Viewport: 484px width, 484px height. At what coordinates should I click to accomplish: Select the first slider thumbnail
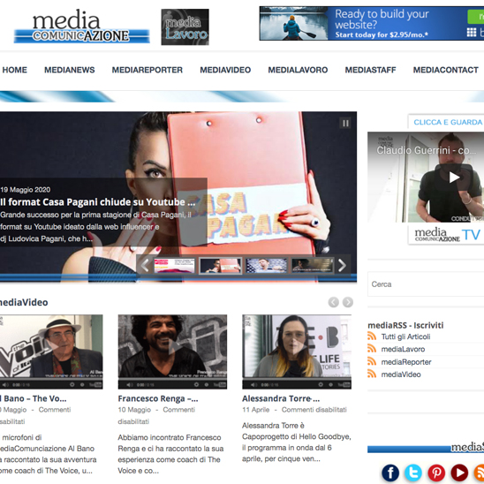(174, 266)
